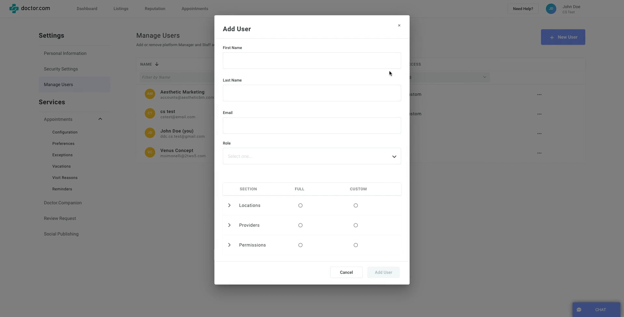Click the Add User submit button
Image resolution: width=624 pixels, height=317 pixels.
[383, 273]
